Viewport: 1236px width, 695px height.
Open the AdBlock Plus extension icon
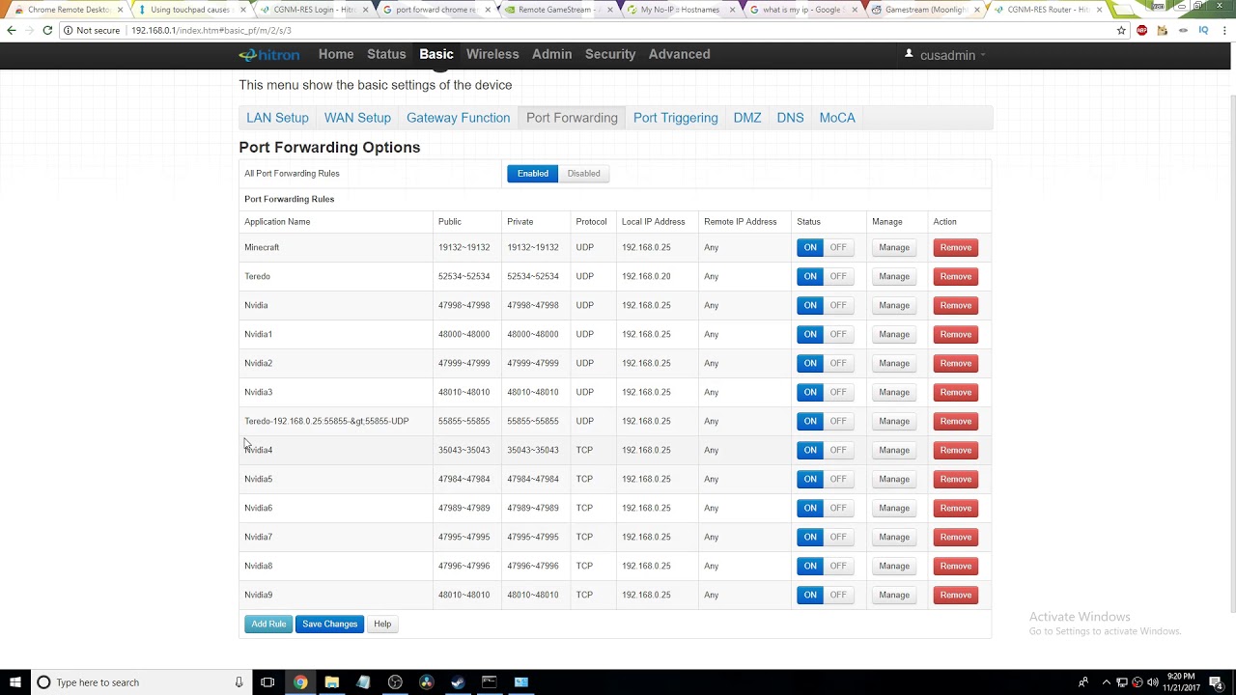(1142, 30)
